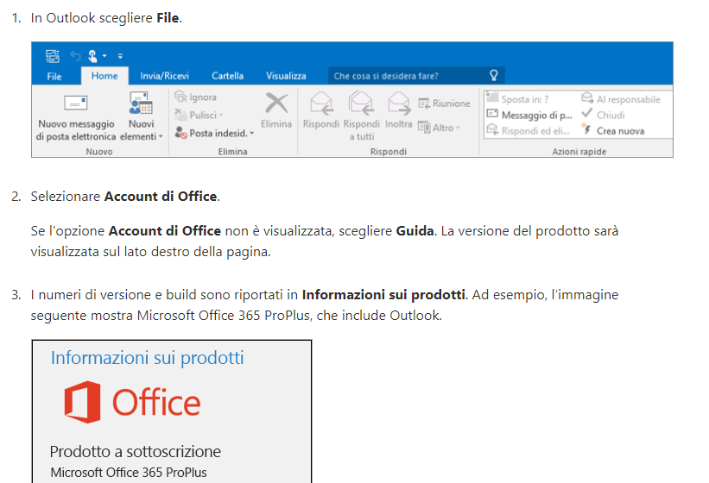Image resolution: width=709 pixels, height=483 pixels.
Task: Click the Riunione reply button
Action: (x=444, y=103)
